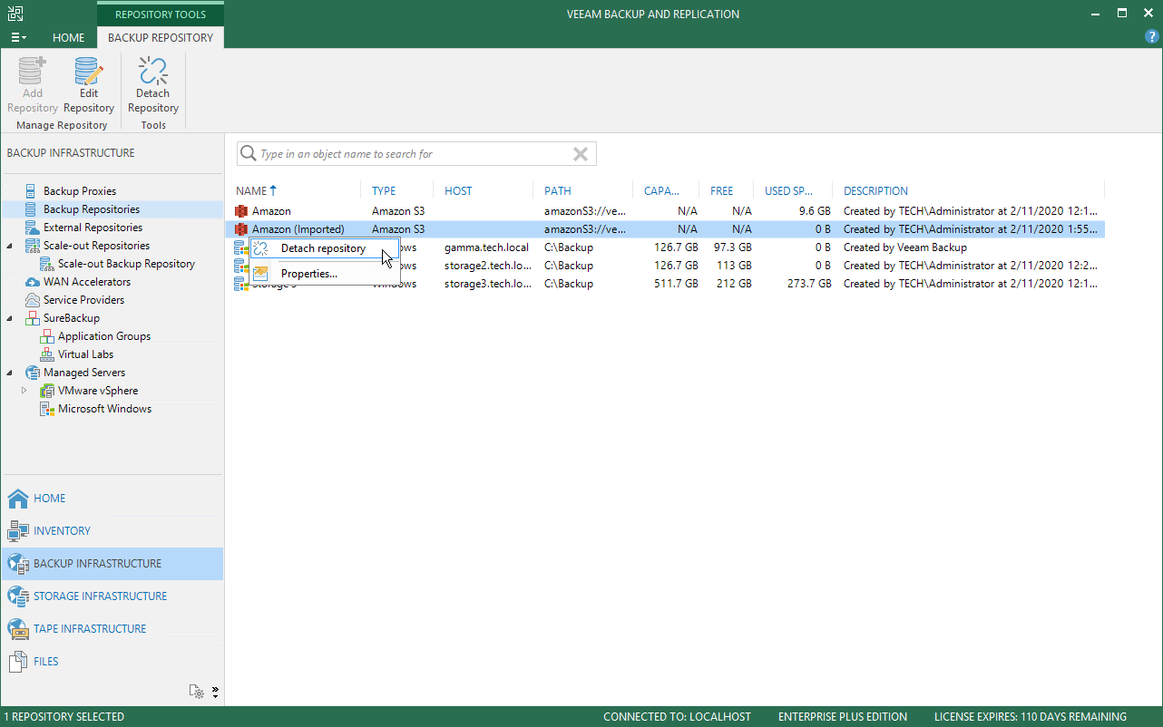Click the Amazon repository row icon
The height and width of the screenshot is (727, 1163).
[241, 211]
